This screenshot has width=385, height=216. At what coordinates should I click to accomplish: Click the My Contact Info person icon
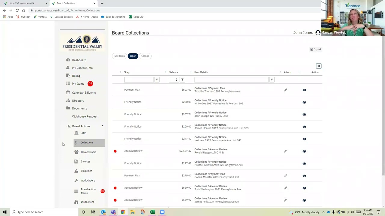[x=68, y=67]
